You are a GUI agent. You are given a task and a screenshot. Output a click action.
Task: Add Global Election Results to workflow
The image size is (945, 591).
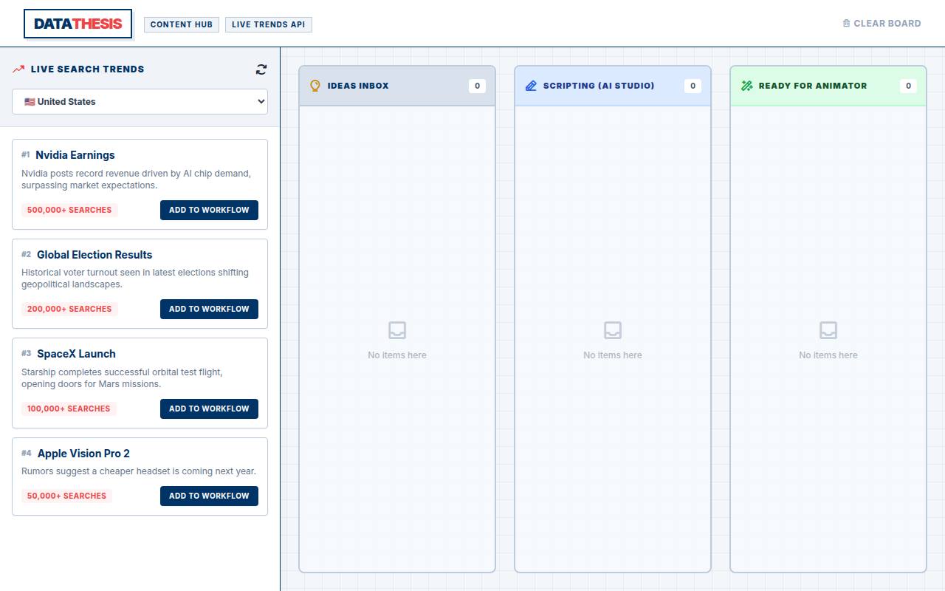[x=209, y=309]
